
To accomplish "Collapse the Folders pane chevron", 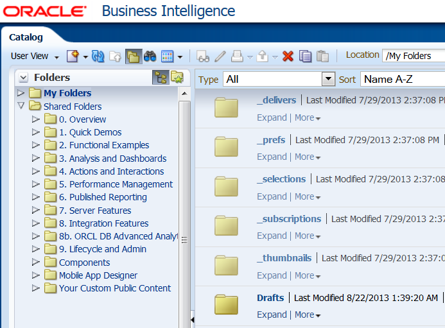I will pos(24,78).
